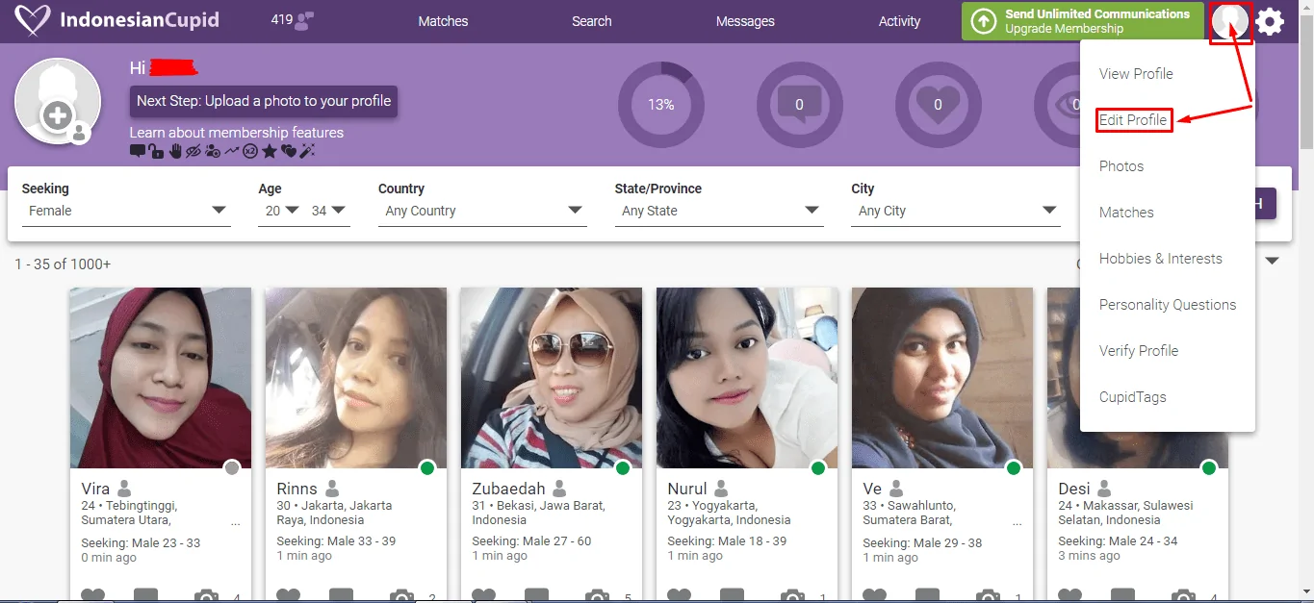This screenshot has height=603, width=1314.
Task: Expand the Seeking dropdown
Action: pyautogui.click(x=126, y=211)
